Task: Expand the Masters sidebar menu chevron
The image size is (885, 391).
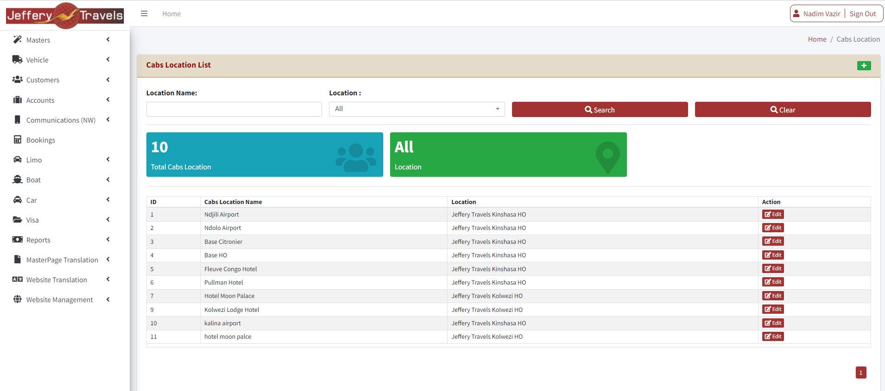Action: (108, 40)
